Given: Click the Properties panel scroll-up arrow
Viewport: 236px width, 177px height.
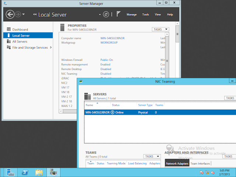Looking at the screenshot, I should pyautogui.click(x=167, y=34).
